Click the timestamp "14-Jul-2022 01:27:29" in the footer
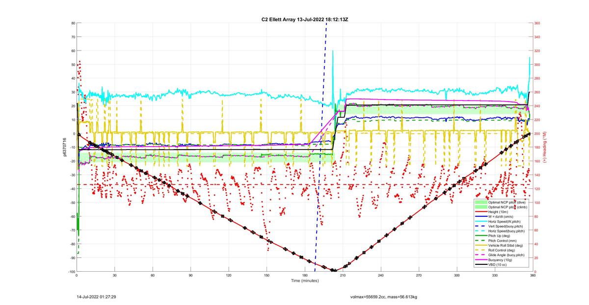 coord(96,297)
